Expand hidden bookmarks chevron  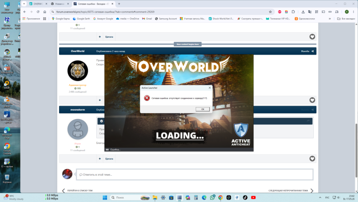(x=330, y=19)
